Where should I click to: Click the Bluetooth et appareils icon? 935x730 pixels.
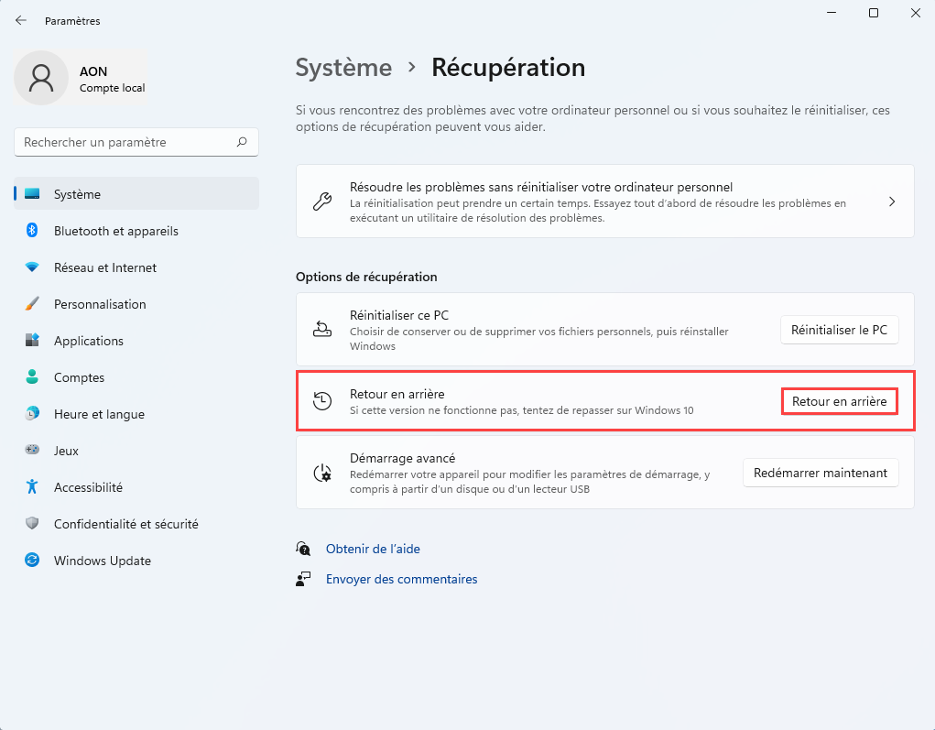coord(32,231)
